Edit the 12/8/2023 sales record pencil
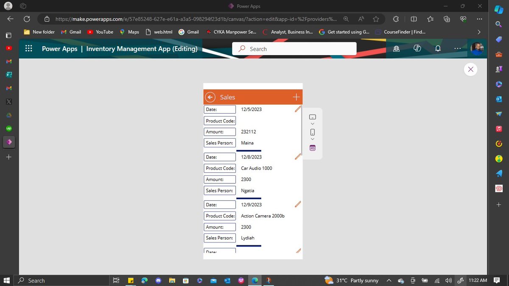 (298, 156)
